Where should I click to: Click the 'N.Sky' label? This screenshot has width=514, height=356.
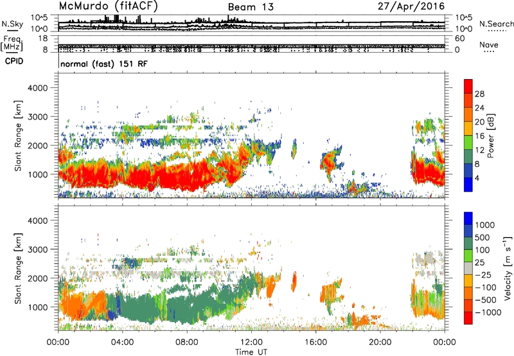(x=12, y=24)
